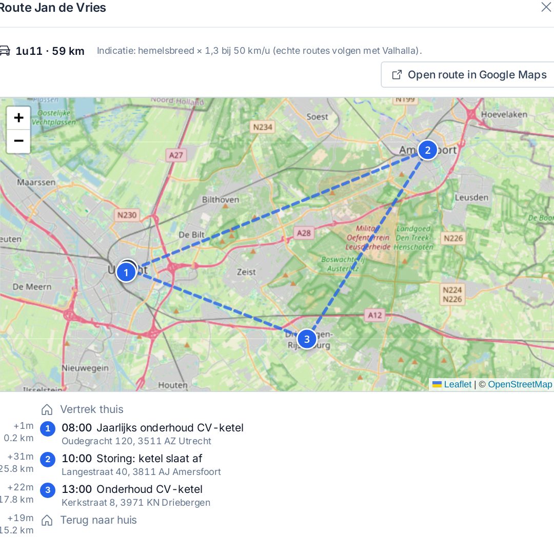Zoom out on the map
The width and height of the screenshot is (554, 538).
point(19,141)
